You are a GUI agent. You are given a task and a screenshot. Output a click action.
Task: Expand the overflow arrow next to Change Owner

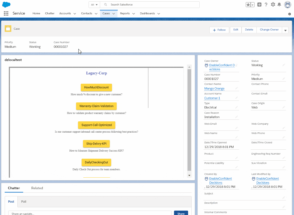[x=285, y=30]
